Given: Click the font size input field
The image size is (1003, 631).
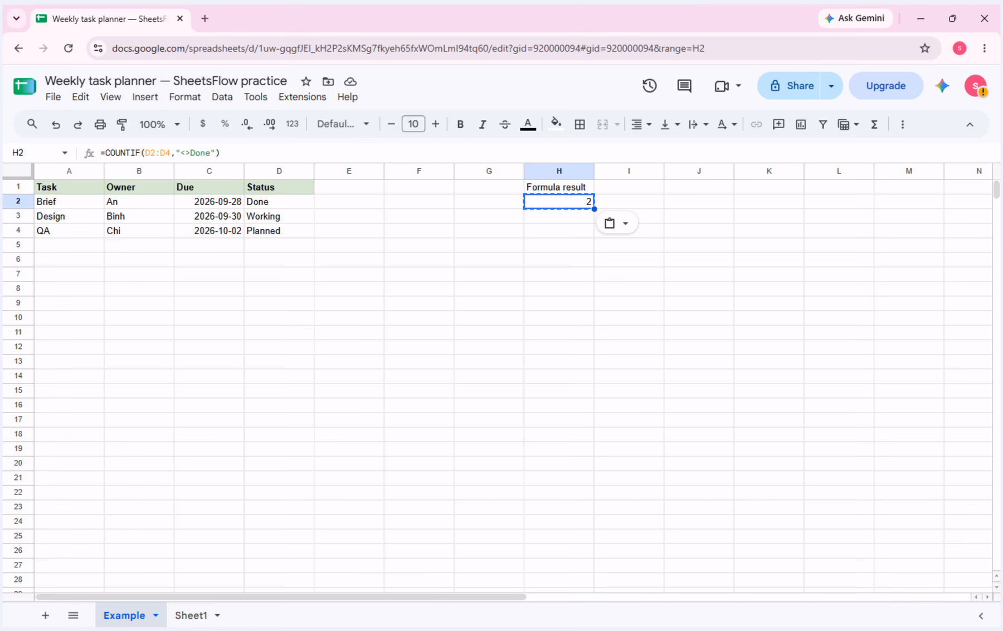Looking at the screenshot, I should click(413, 124).
